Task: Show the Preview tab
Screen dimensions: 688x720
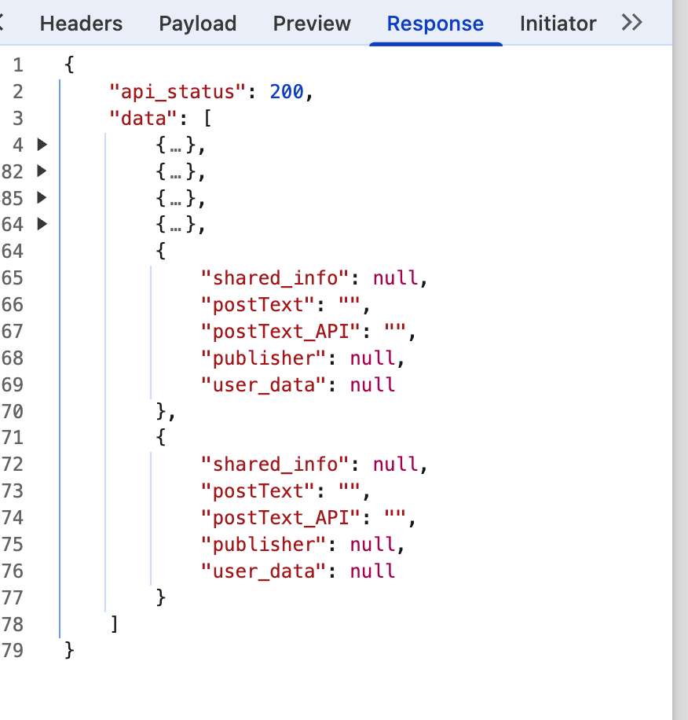Action: (x=312, y=24)
